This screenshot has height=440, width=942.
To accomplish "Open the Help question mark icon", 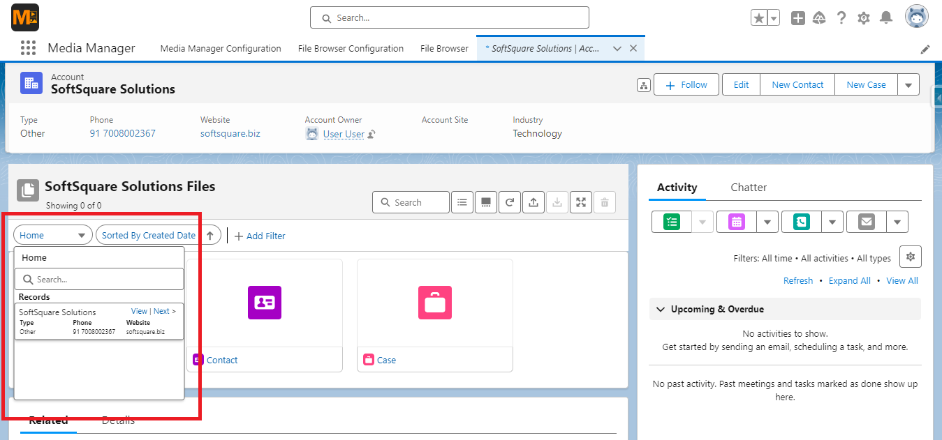I will pos(842,18).
